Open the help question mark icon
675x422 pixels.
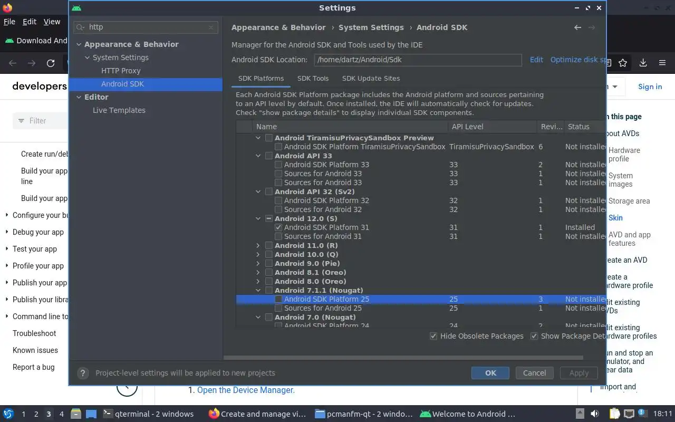coord(83,373)
